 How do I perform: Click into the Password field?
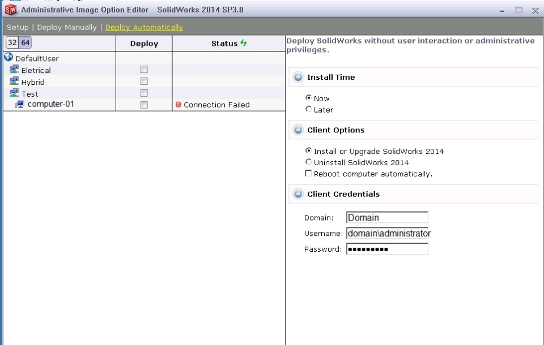pos(387,249)
